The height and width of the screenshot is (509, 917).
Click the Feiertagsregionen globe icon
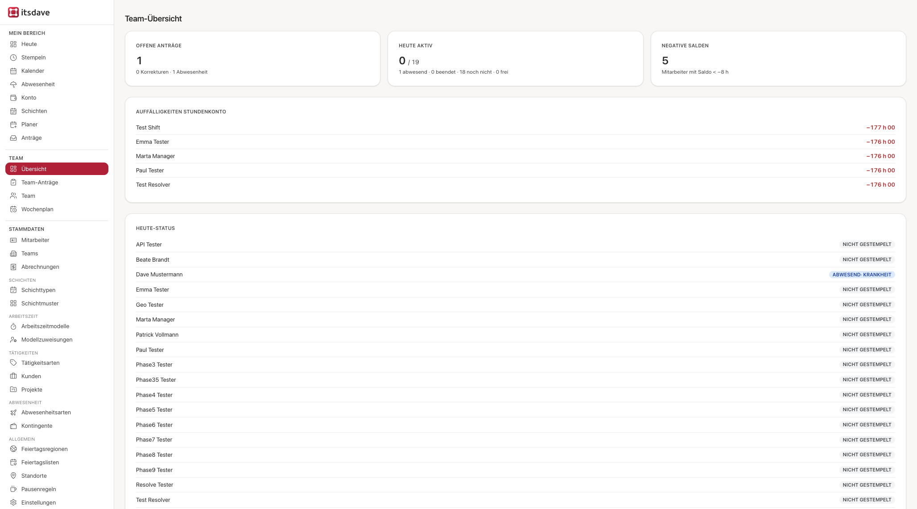13,449
